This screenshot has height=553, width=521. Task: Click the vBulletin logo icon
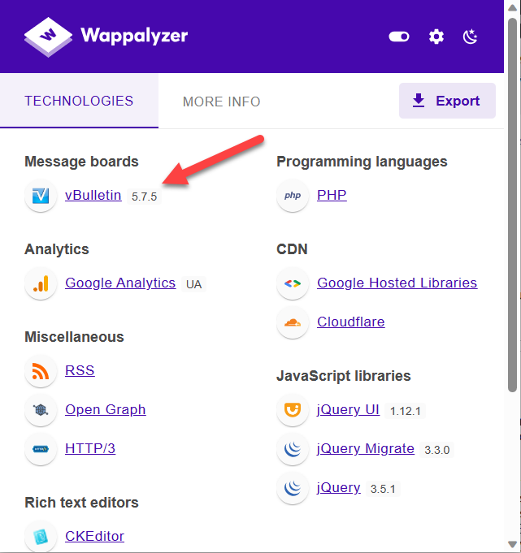41,196
